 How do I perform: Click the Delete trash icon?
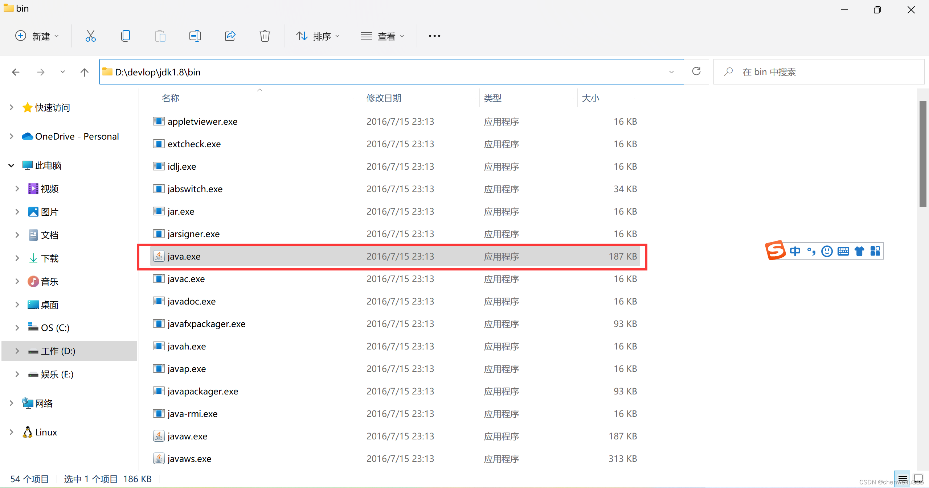click(265, 36)
